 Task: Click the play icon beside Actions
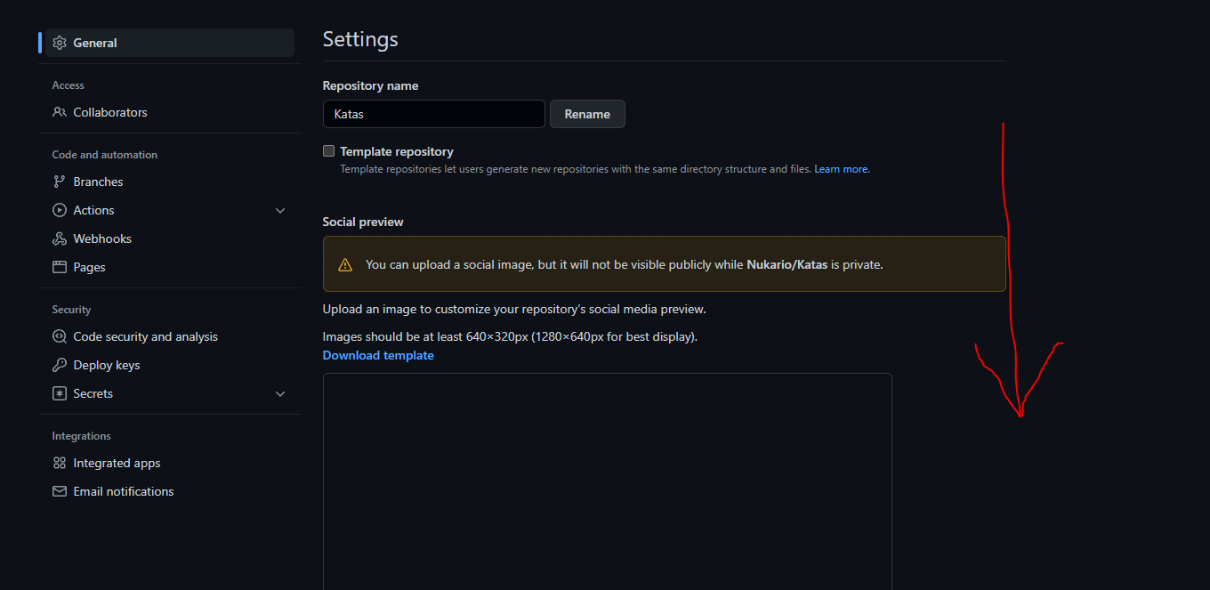click(60, 210)
